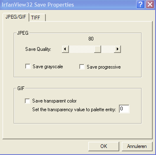
Task: Check the Save transparent color box
Action: 27,101
